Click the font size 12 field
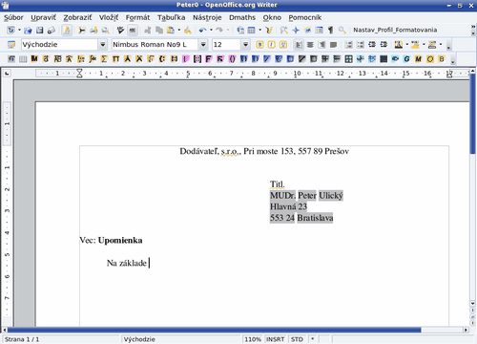This screenshot has height=344, width=477. 226,45
